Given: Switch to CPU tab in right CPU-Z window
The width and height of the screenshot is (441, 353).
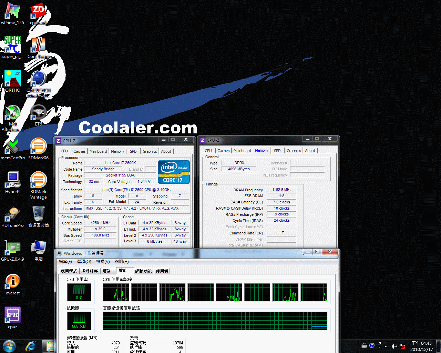Looking at the screenshot, I should pyautogui.click(x=208, y=151).
